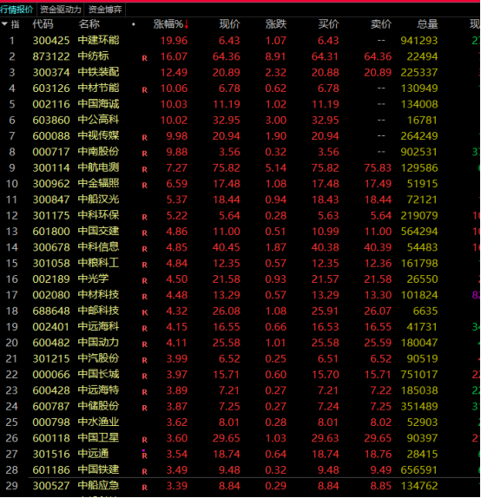The image size is (481, 498).
Task: Click the R marker icon next to 中国卫星
Action: [145, 440]
